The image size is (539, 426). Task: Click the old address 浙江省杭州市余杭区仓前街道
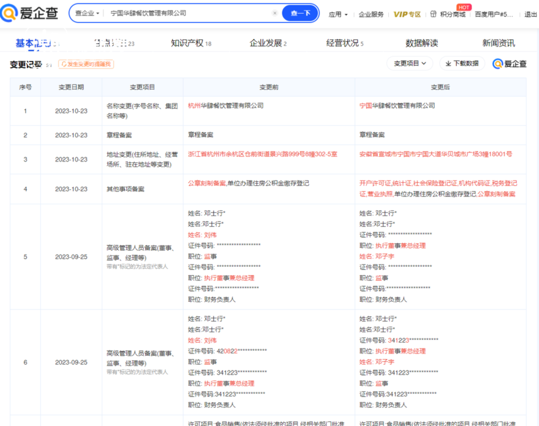point(262,154)
